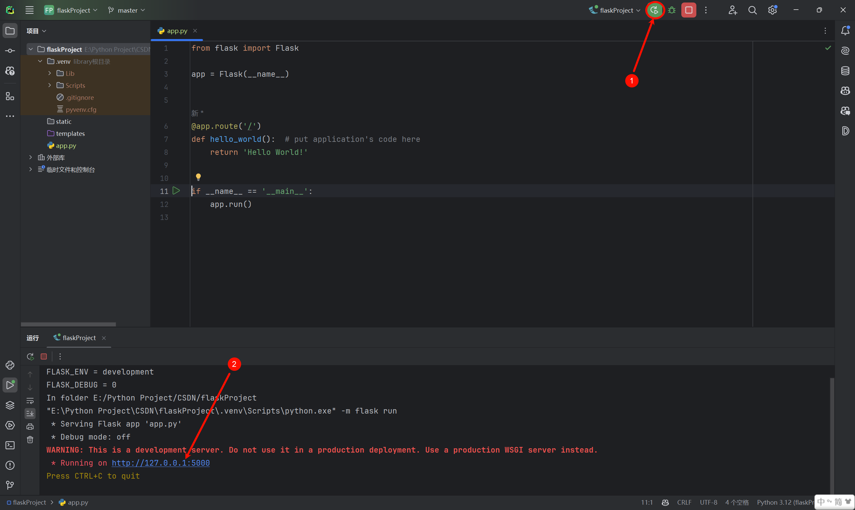Stop process from Run panel toolbar

(44, 356)
